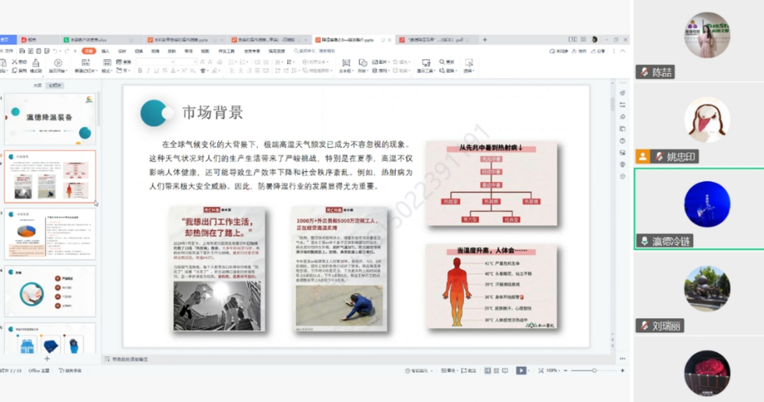The height and width of the screenshot is (402, 764).
Task: Click the zoom in plus button
Action: coord(622,370)
